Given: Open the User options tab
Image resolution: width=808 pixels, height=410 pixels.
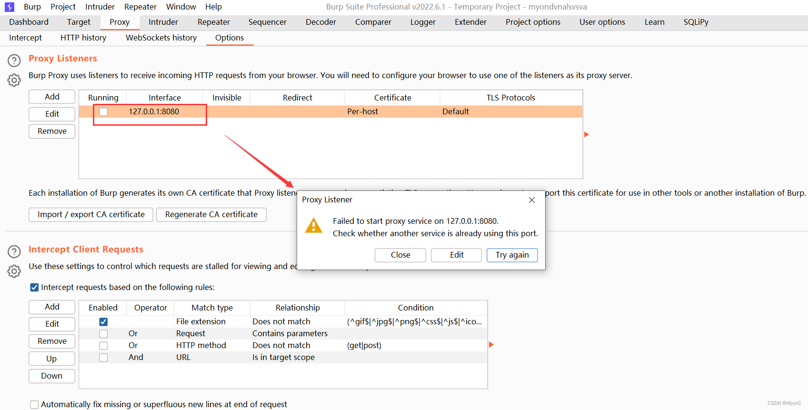Looking at the screenshot, I should [602, 22].
